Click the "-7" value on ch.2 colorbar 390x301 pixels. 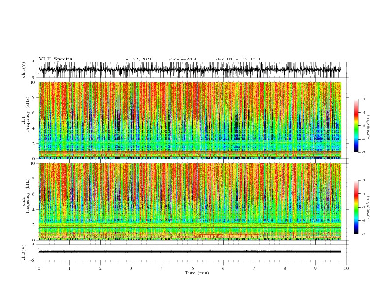[x=363, y=234]
